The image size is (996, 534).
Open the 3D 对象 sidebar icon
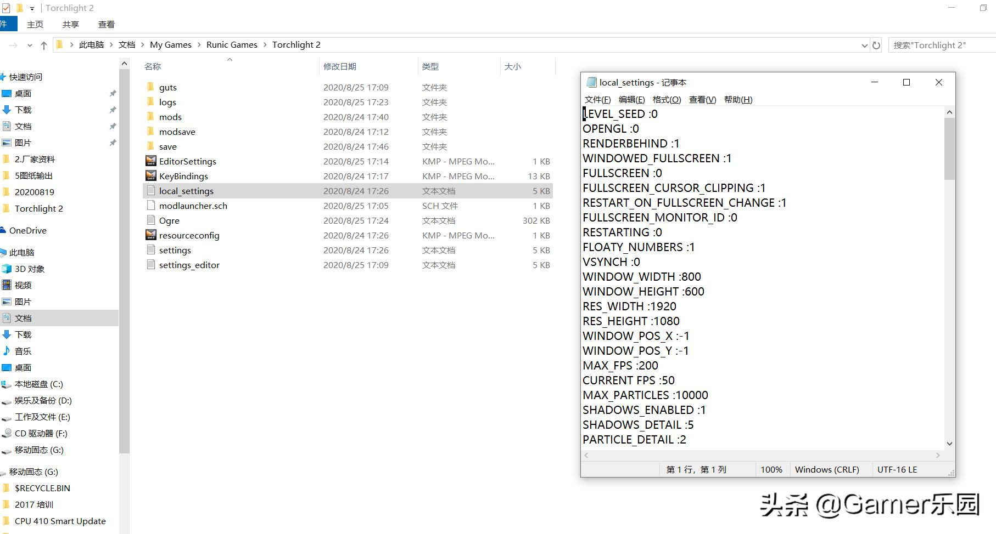click(x=7, y=269)
